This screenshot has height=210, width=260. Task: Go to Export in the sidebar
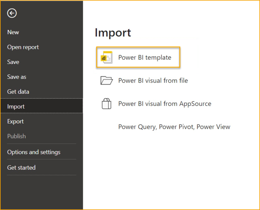tap(15, 122)
